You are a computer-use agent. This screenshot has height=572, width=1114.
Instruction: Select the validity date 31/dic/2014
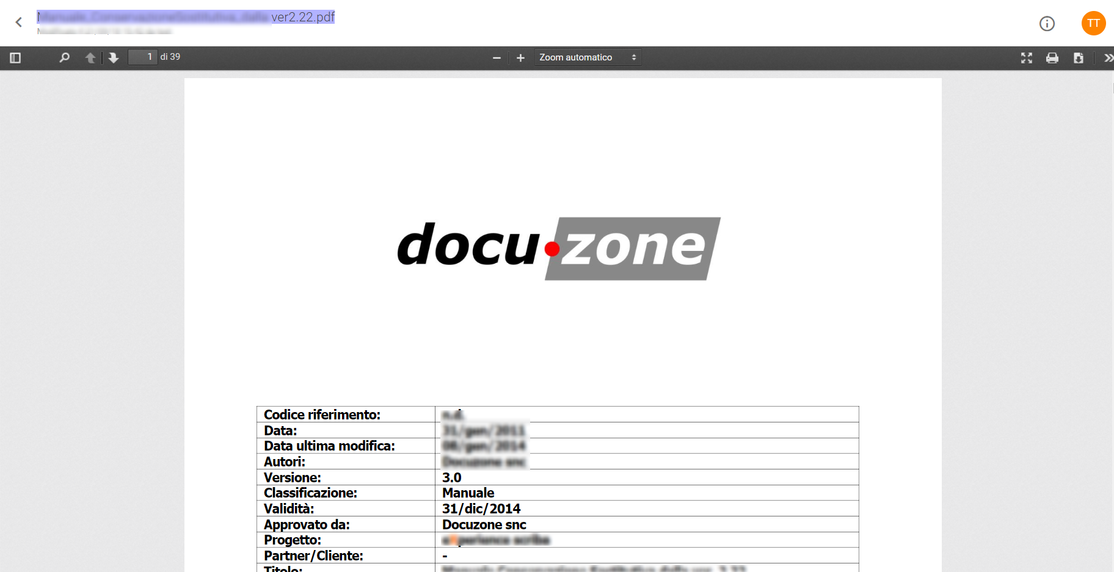pyautogui.click(x=481, y=509)
